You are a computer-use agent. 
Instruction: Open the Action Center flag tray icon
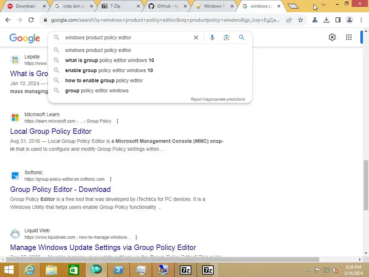click(x=317, y=270)
